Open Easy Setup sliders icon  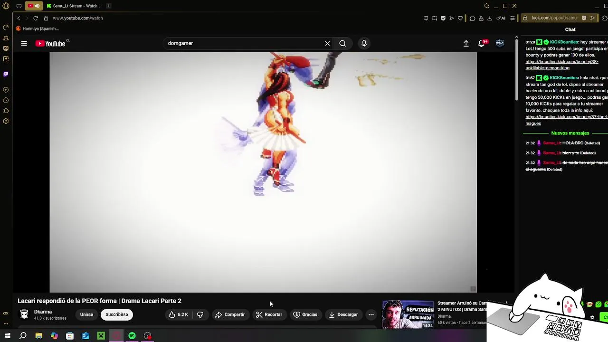[513, 18]
